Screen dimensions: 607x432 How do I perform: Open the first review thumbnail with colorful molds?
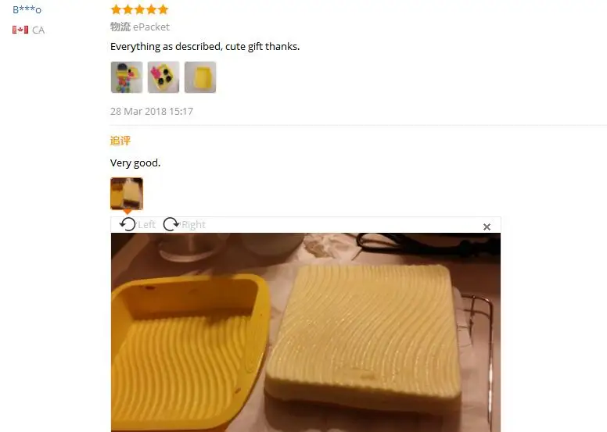click(127, 77)
